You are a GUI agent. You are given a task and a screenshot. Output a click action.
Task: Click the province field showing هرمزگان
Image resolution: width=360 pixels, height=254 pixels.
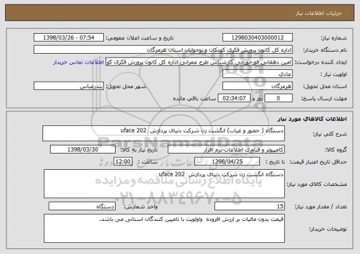(257, 86)
